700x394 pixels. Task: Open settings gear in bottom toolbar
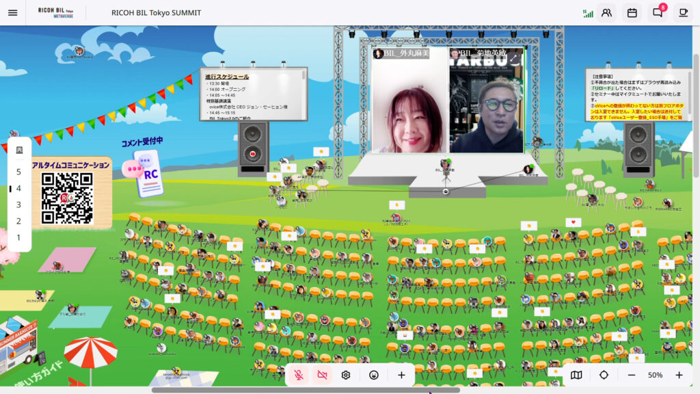345,376
